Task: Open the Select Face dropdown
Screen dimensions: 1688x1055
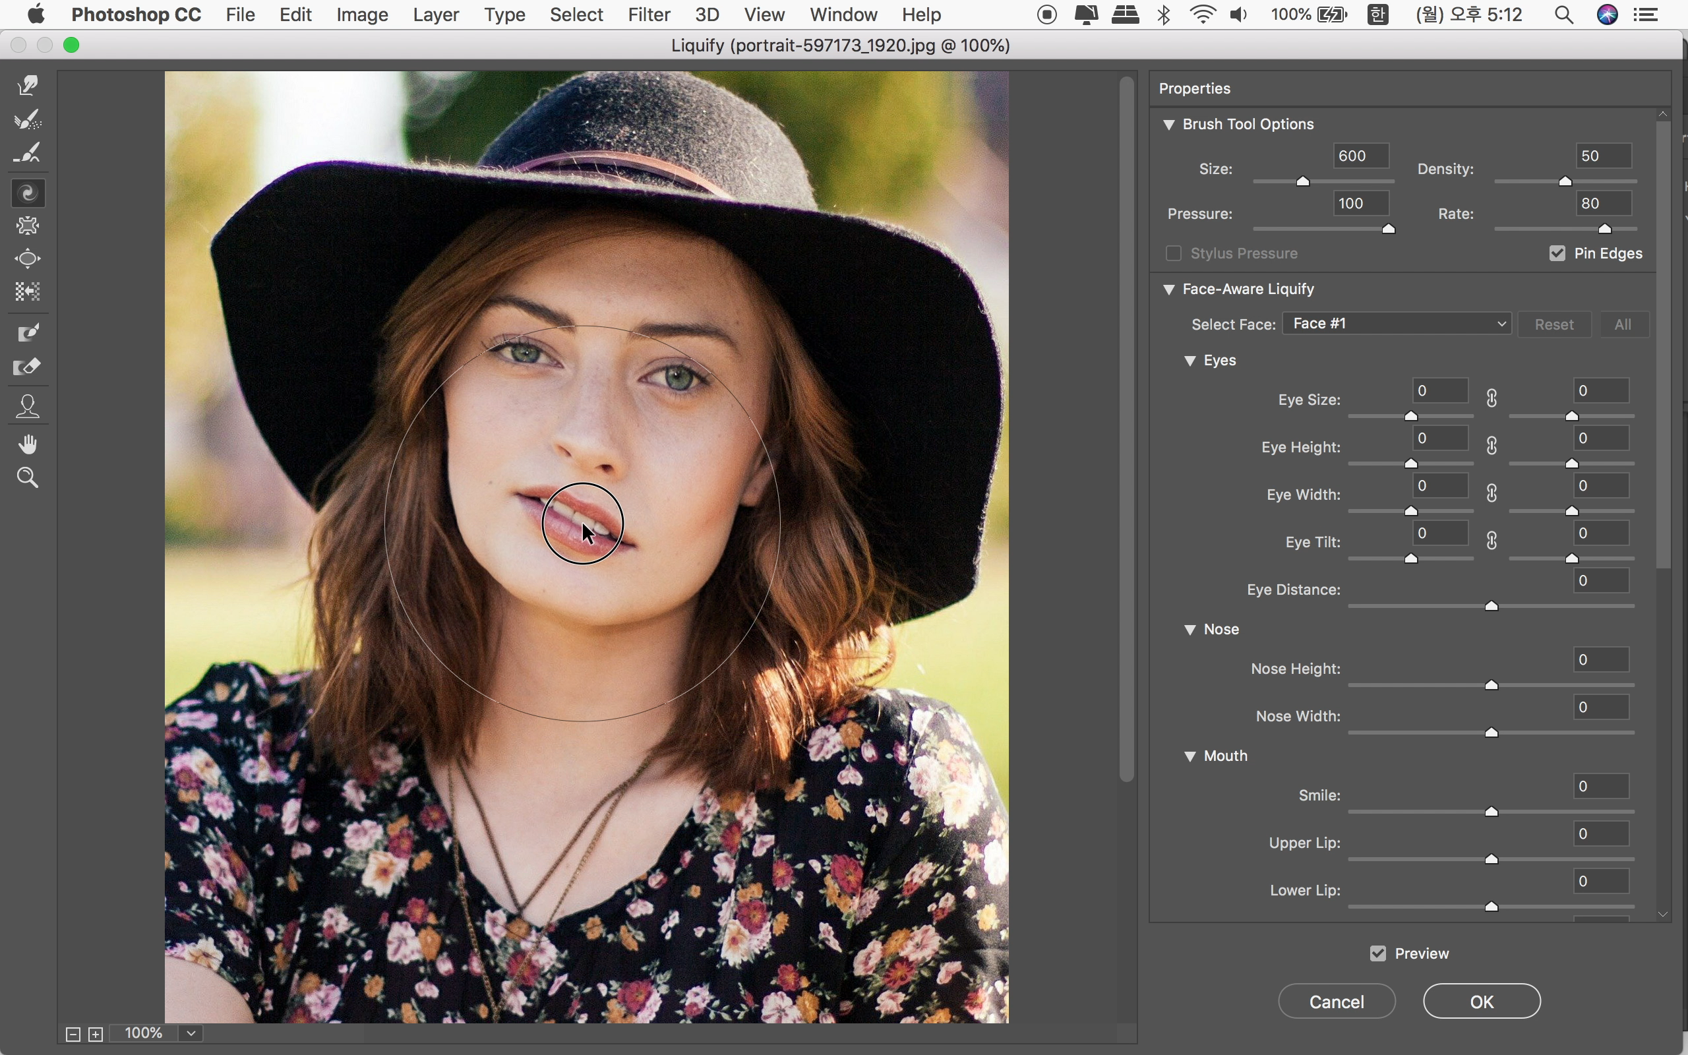Action: 1397,324
